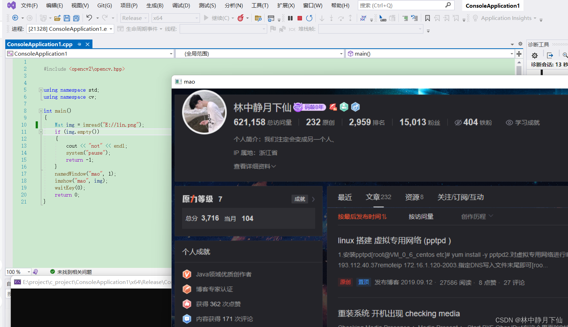Open the editor tab settings gear
This screenshot has width=568, height=327.
coord(520,44)
